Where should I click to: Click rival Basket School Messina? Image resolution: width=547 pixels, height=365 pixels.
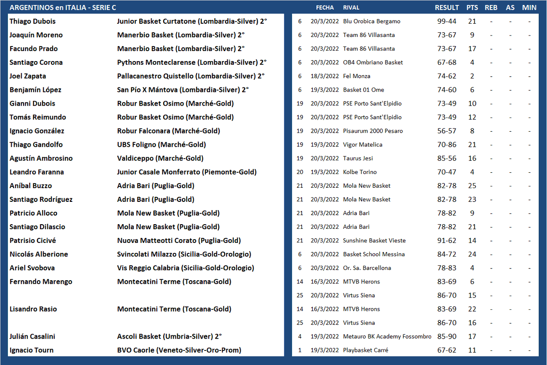pyautogui.click(x=374, y=254)
